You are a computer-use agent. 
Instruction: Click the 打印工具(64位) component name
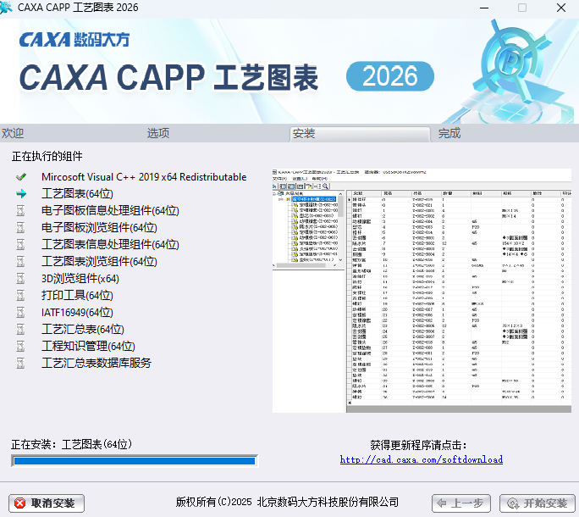[77, 295]
